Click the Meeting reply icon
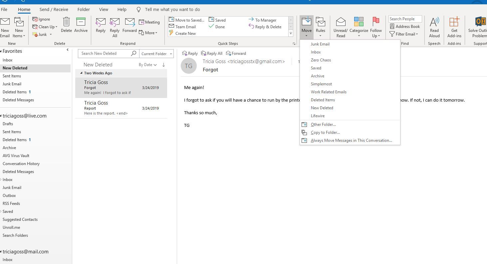 (141, 22)
